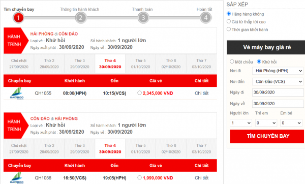
Task: Click the Bamboo Airways logo for QH1056
Action: tap(17, 178)
